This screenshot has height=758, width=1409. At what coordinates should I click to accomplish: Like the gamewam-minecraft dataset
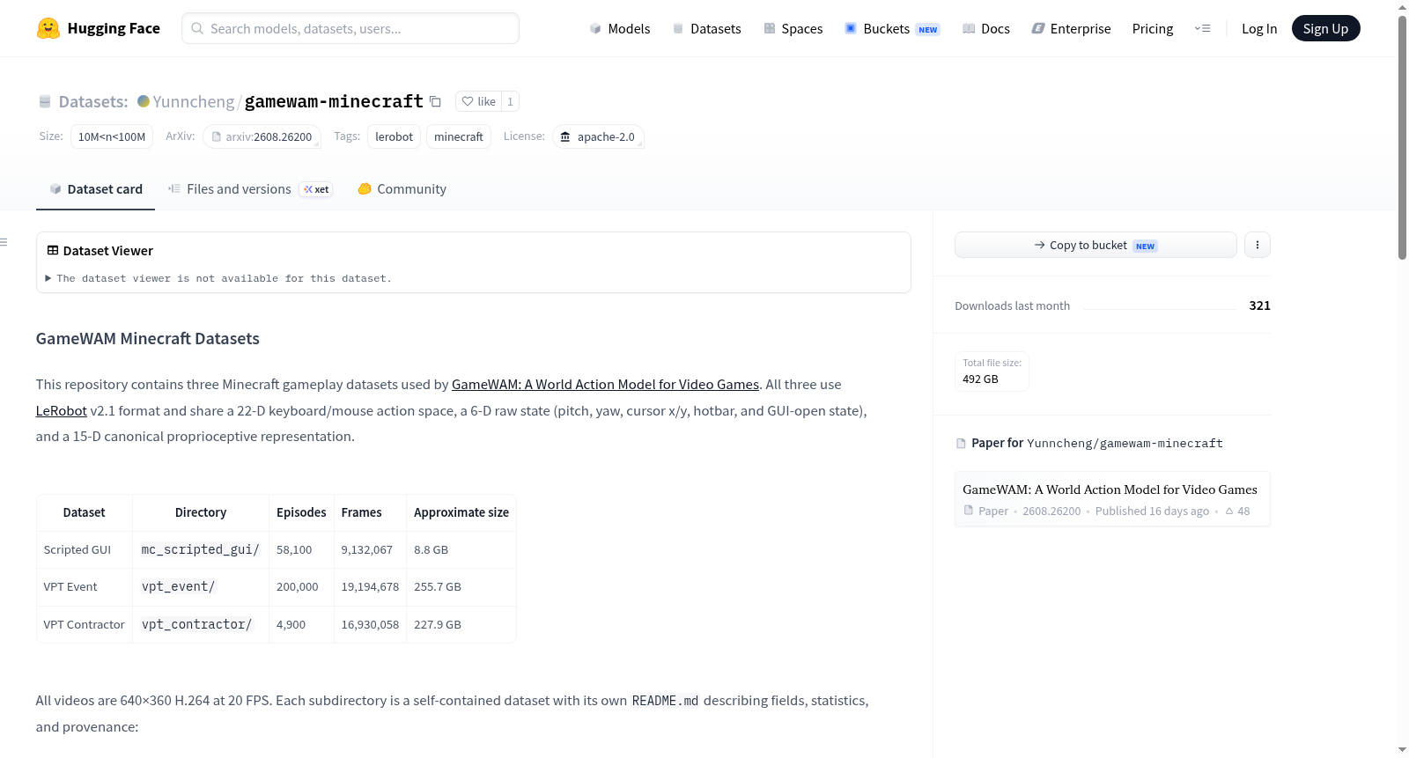(479, 101)
